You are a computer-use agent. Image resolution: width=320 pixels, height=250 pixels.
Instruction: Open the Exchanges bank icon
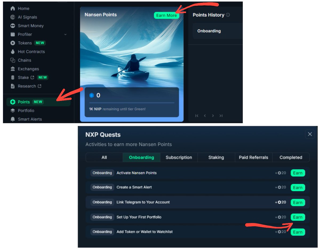13,69
